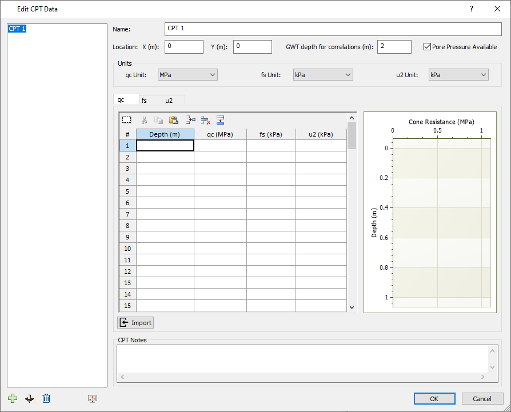Edit the GWT depth for correlations field
The image size is (511, 412).
(x=394, y=47)
